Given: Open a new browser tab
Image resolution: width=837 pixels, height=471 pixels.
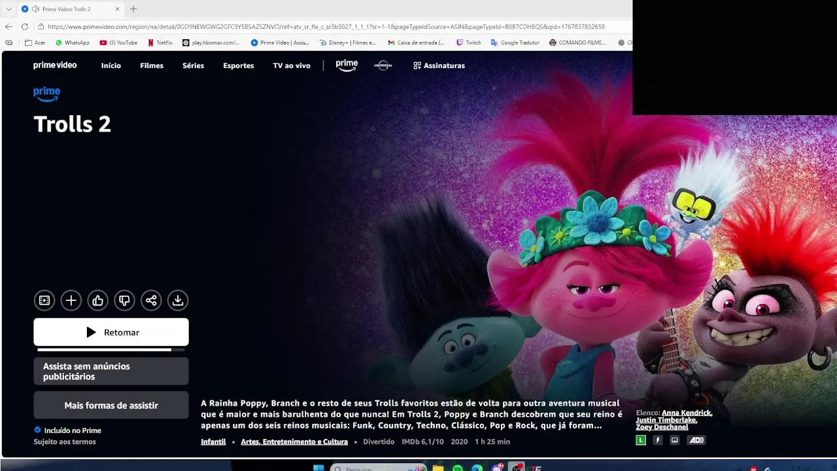Looking at the screenshot, I should click(133, 9).
